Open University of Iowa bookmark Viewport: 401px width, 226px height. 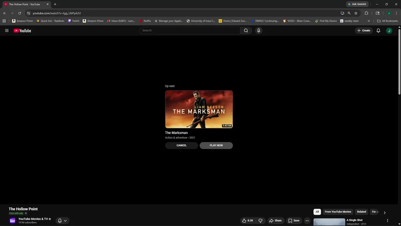tap(201, 21)
